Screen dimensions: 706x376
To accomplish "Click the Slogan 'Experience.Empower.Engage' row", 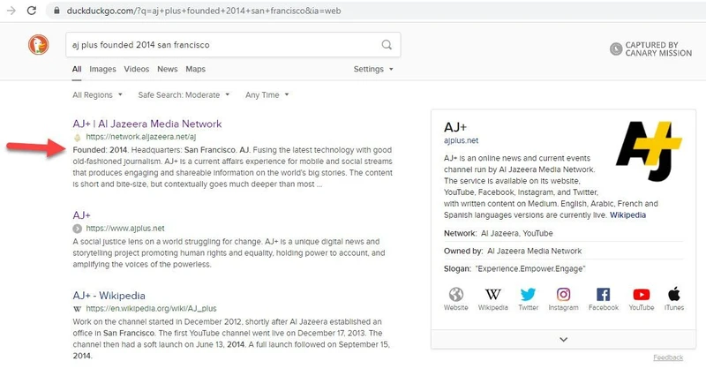I will click(x=563, y=269).
